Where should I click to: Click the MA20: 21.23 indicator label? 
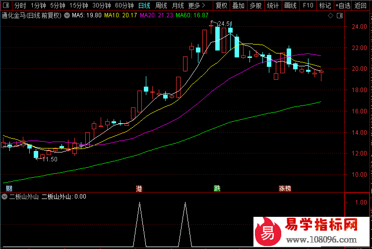[x=156, y=15]
